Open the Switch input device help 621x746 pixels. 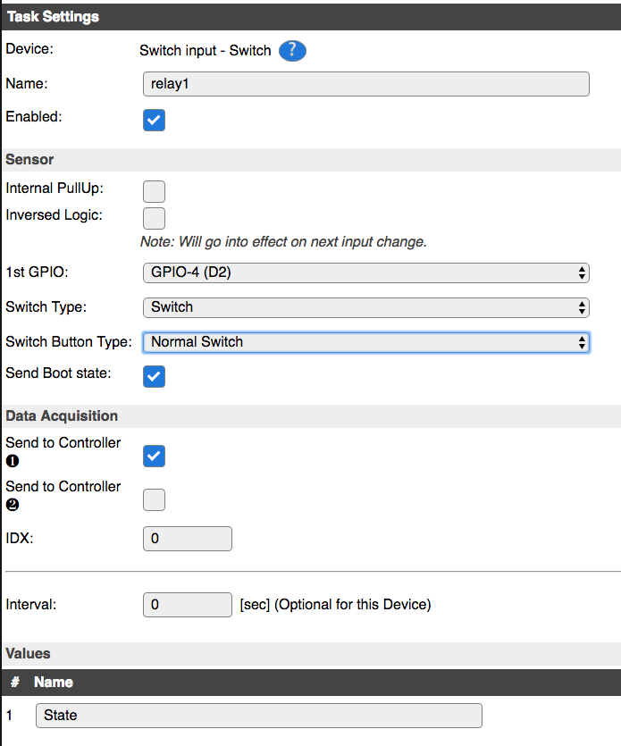point(292,51)
